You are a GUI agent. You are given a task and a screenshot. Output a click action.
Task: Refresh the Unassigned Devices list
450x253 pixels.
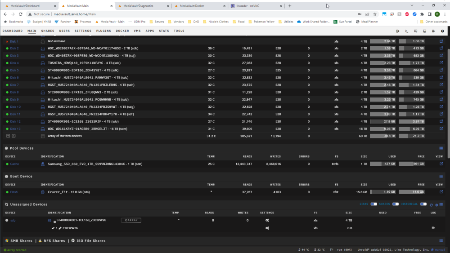tap(431, 205)
